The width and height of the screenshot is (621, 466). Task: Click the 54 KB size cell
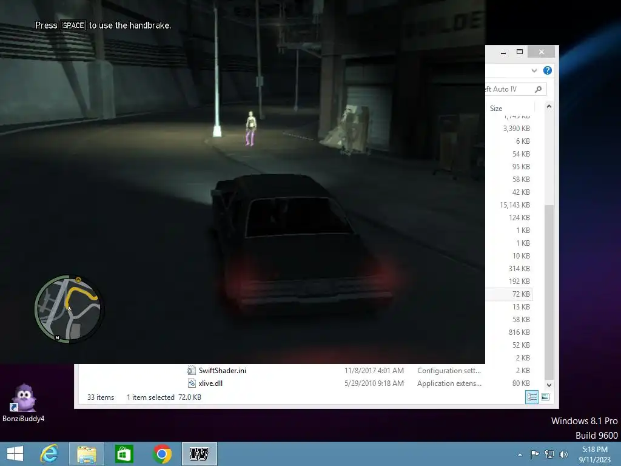pos(521,154)
